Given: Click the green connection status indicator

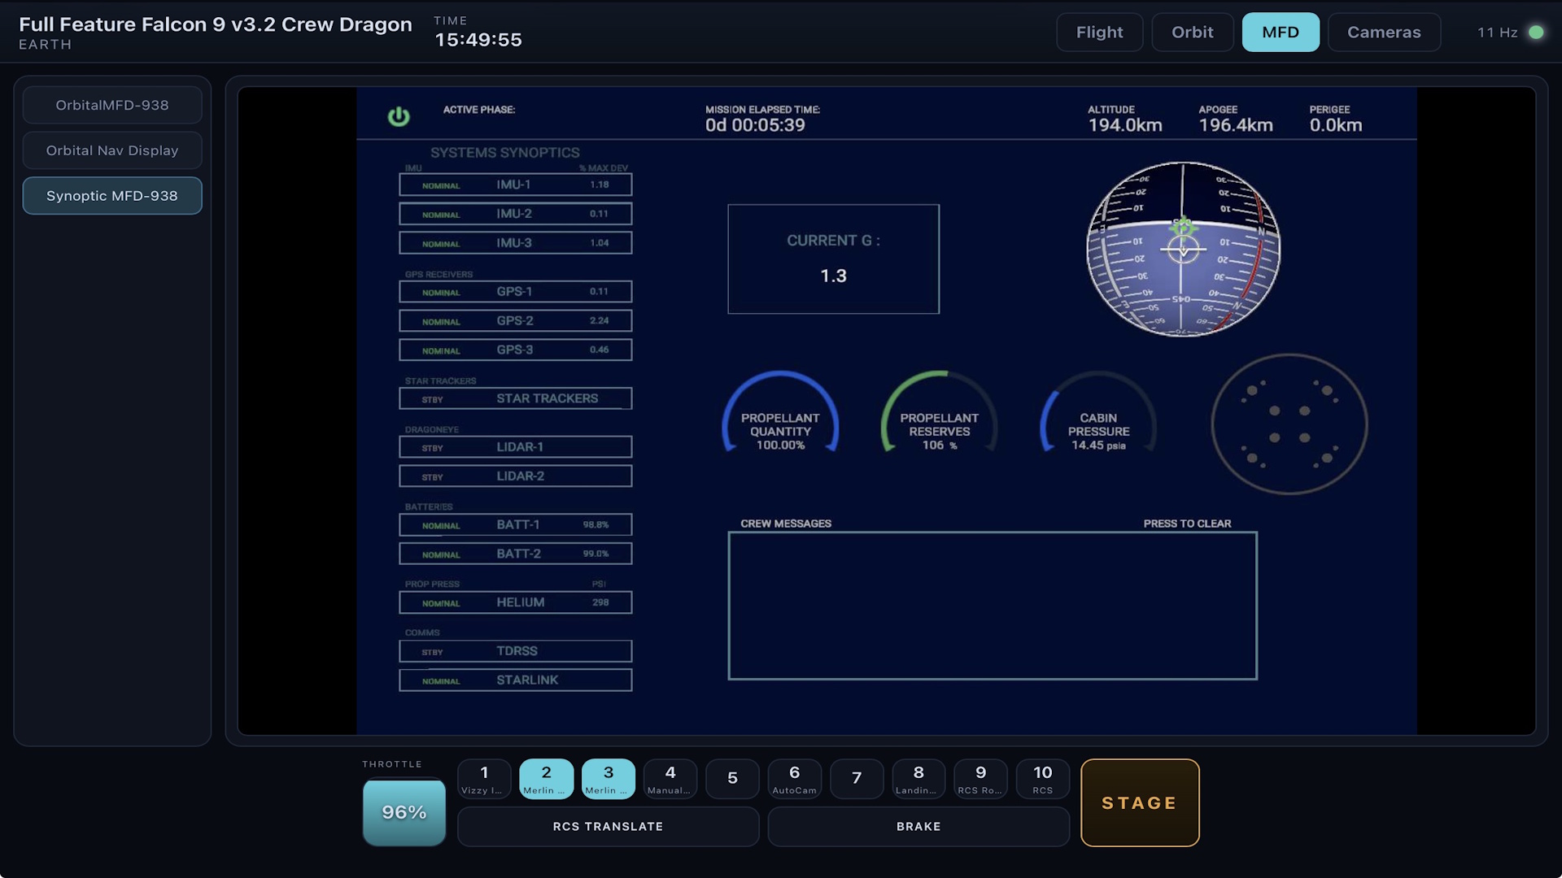Looking at the screenshot, I should 1536,33.
